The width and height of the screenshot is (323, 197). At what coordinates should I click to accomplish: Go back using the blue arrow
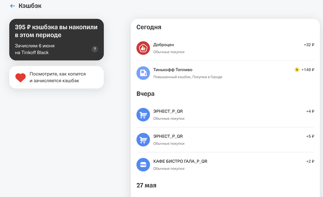[12, 6]
